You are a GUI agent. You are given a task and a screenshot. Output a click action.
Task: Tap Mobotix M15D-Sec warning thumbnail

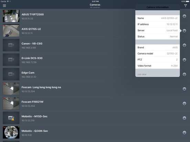point(11,118)
